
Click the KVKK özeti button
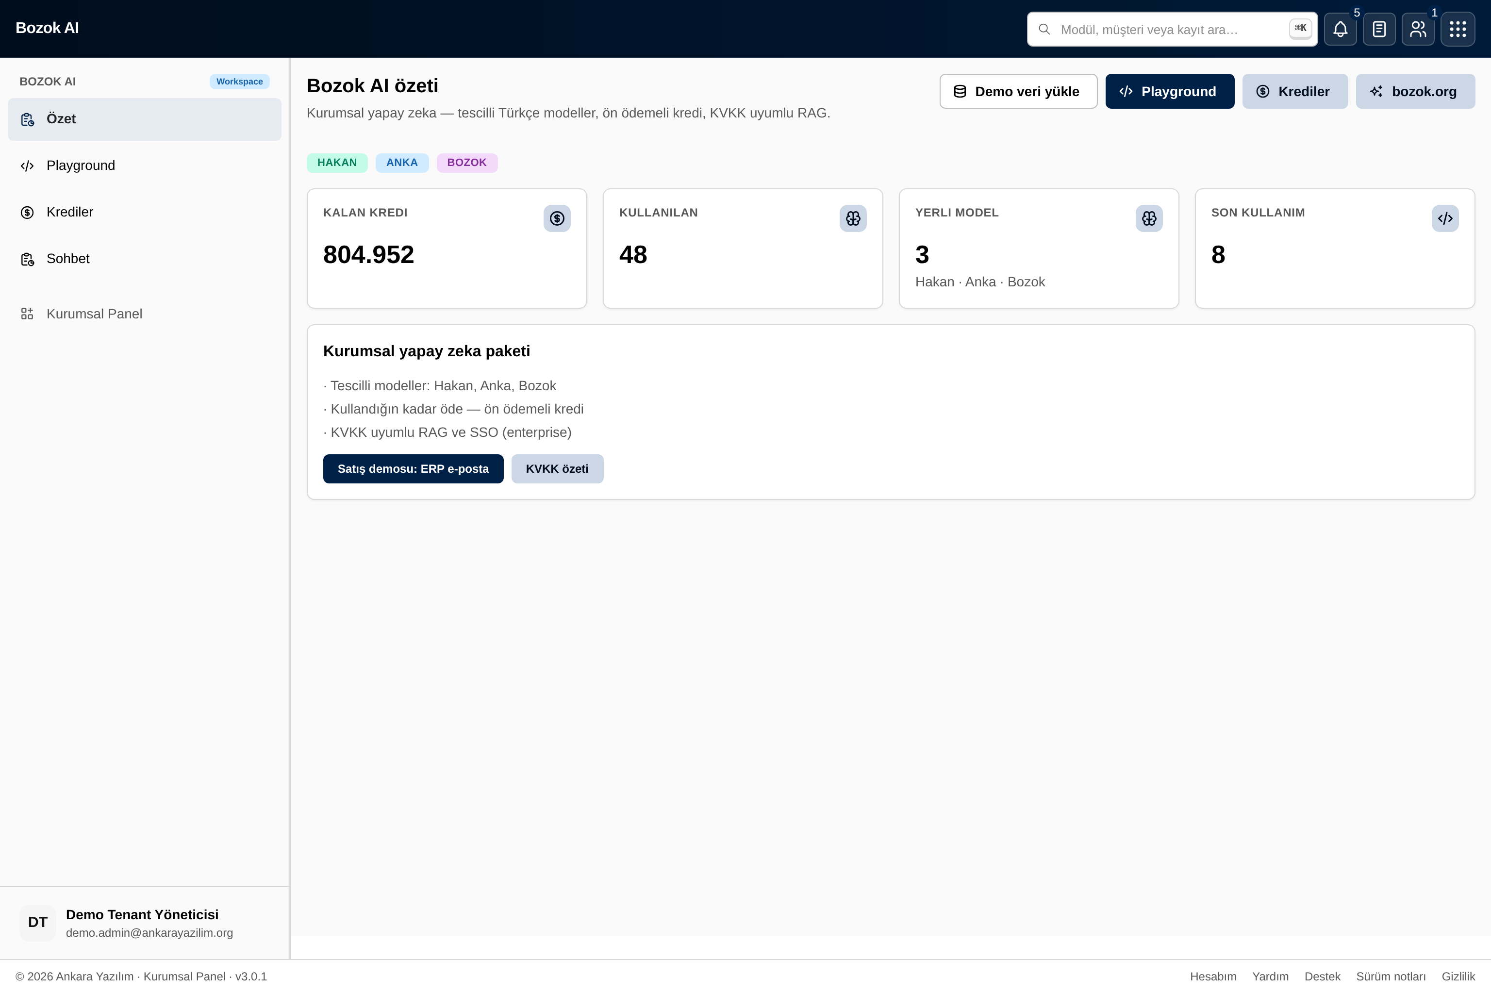pyautogui.click(x=557, y=469)
